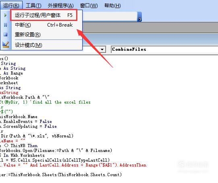Image resolution: width=218 pixels, height=183 pixels.
Task: Click the line <> ThisWB Then
Action: [x=19, y=146]
